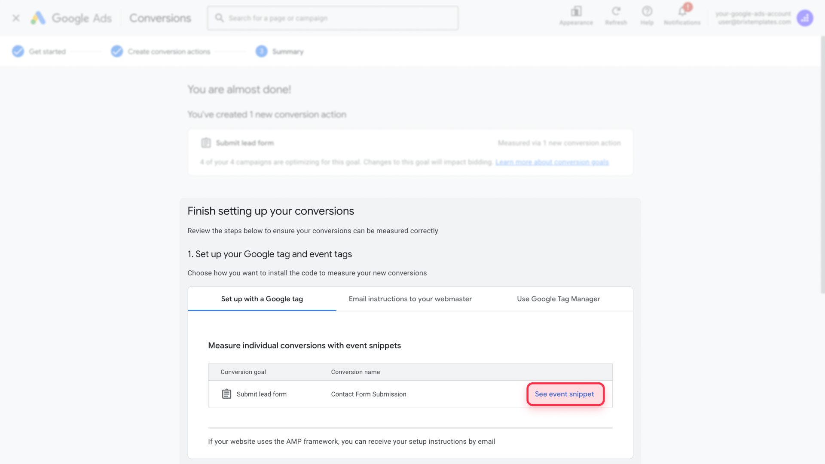
Task: Open the Use Google Tag Manager tab
Action: pyautogui.click(x=559, y=299)
